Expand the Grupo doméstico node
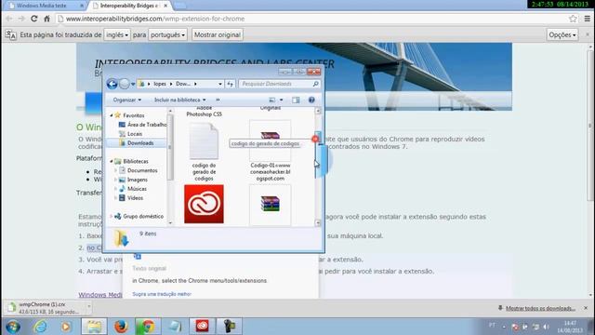 pos(112,216)
